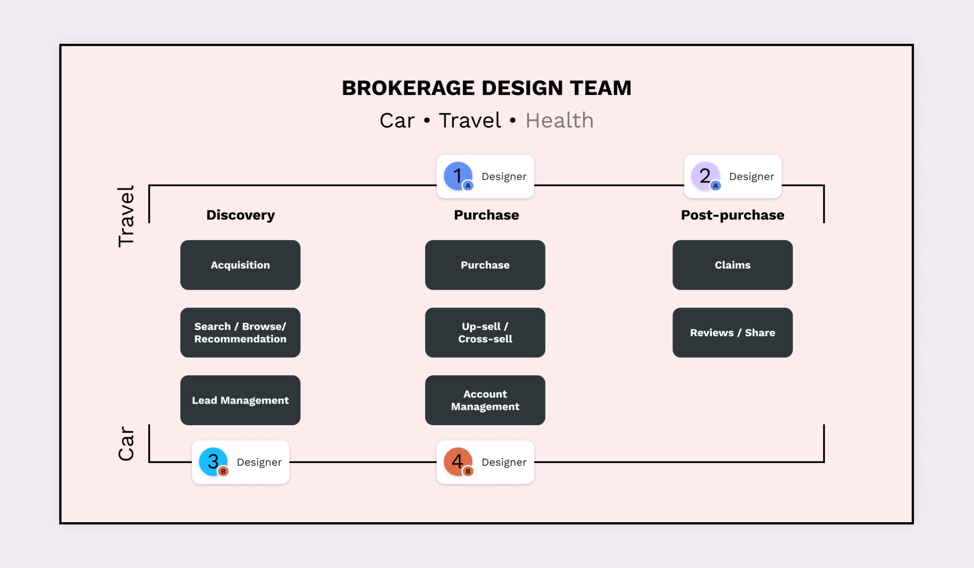Click the Post-purchase column heading
Image resolution: width=974 pixels, height=568 pixels.
point(733,215)
